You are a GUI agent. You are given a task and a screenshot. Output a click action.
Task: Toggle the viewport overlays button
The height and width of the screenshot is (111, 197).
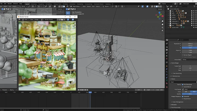pos(147,6)
